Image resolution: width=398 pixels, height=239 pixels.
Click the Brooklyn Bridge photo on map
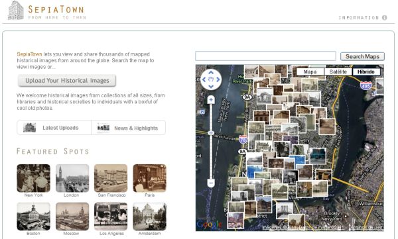point(285,211)
